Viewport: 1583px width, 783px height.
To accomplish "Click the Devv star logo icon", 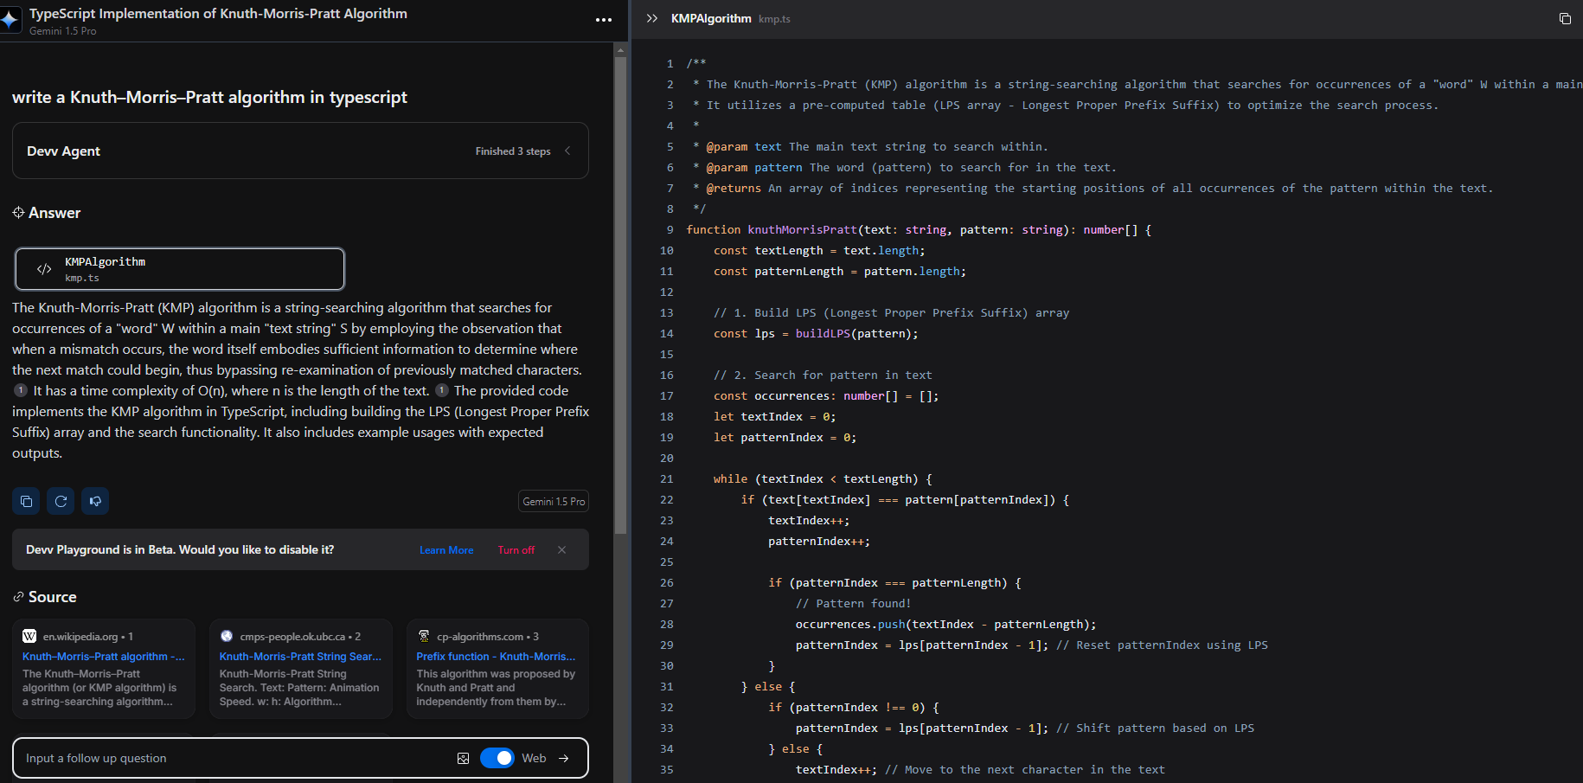I will (10, 20).
